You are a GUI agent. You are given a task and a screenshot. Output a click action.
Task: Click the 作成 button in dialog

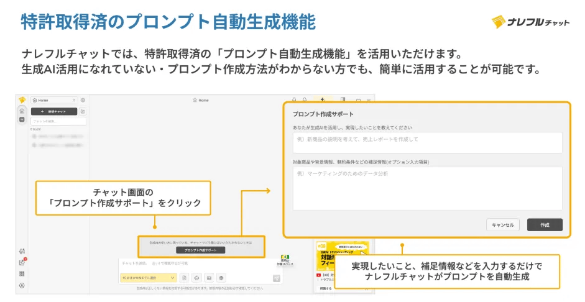(544, 225)
